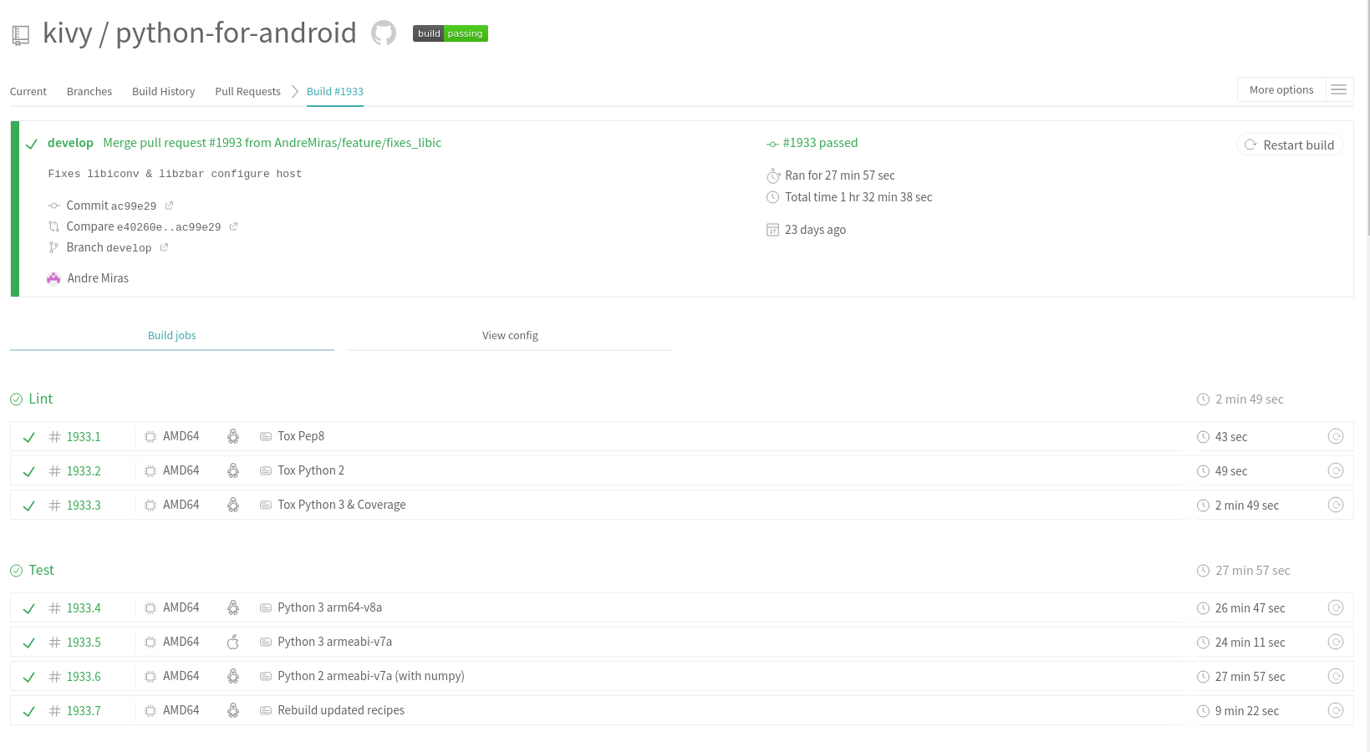Switch to the Current tab

click(x=28, y=91)
